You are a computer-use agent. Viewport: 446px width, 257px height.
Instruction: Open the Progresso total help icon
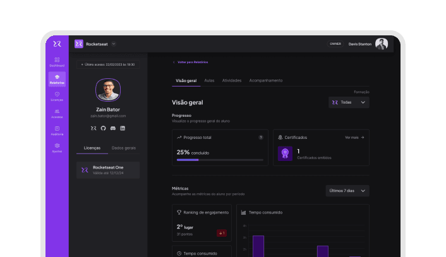pyautogui.click(x=261, y=138)
